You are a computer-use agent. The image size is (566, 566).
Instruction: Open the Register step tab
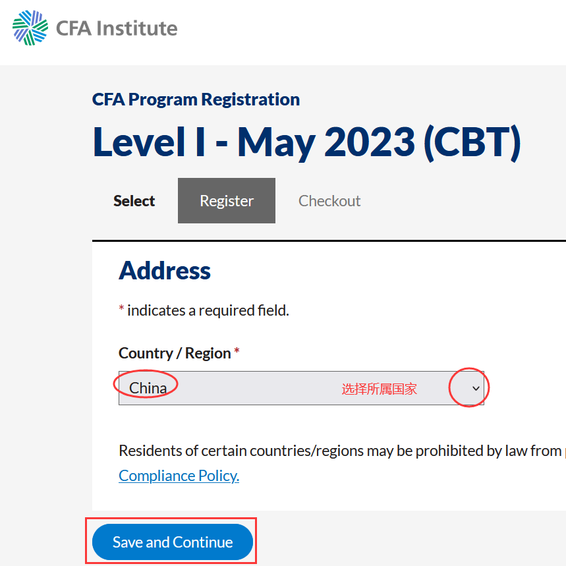point(226,201)
